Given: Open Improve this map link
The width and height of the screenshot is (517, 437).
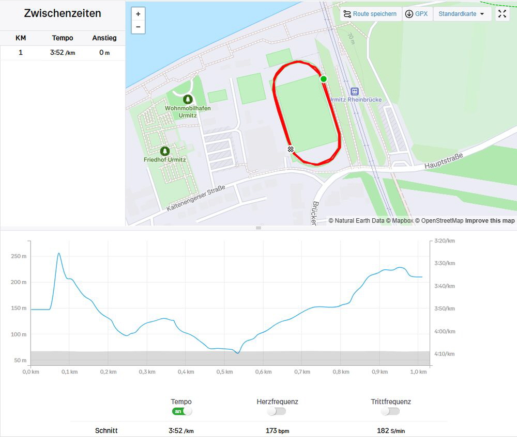Looking at the screenshot, I should tap(490, 221).
